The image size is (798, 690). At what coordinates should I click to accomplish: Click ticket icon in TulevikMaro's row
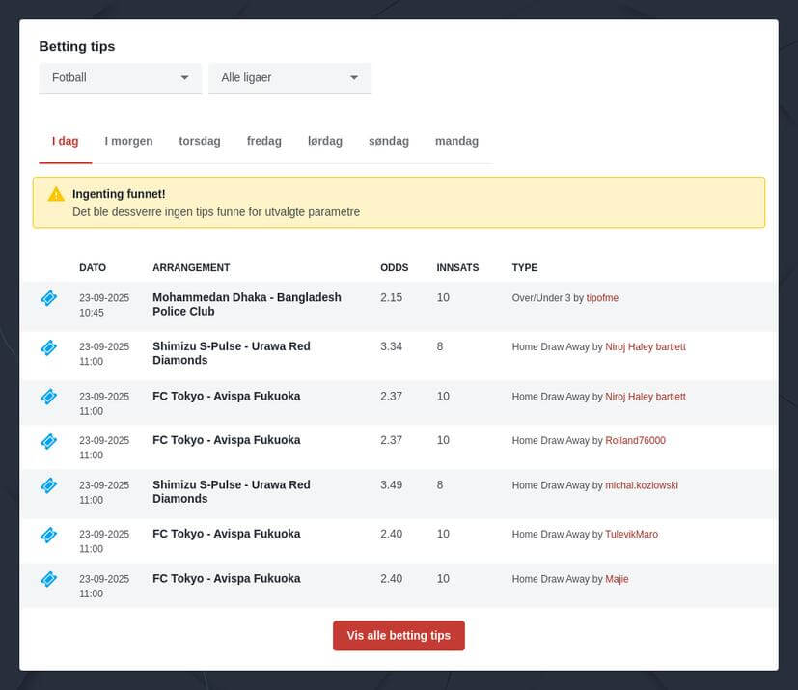[x=49, y=535]
